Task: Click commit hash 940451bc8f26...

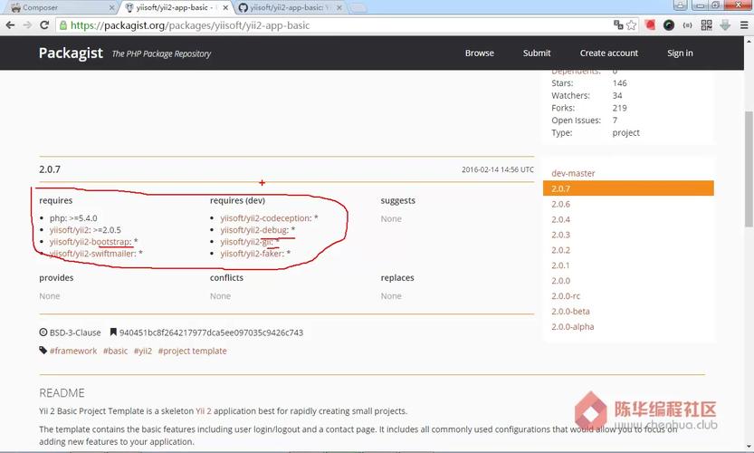Action: click(x=211, y=333)
